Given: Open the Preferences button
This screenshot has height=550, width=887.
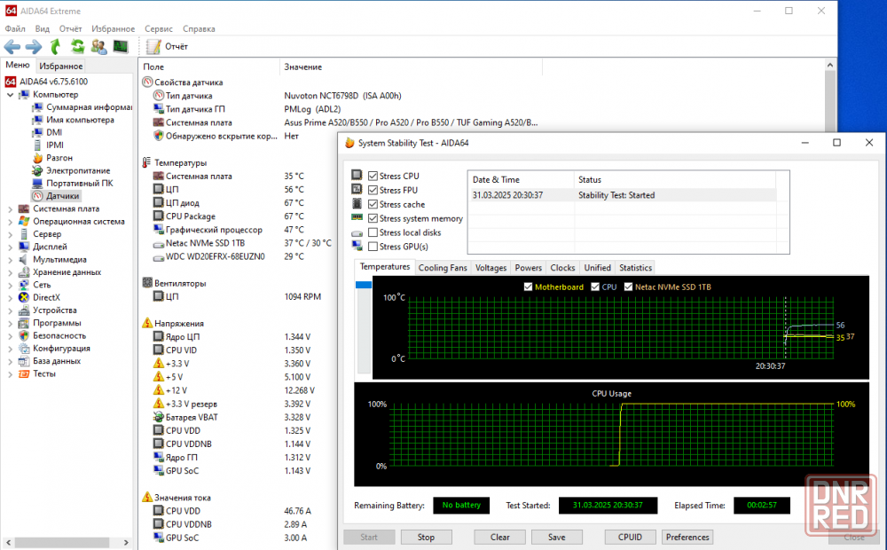Looking at the screenshot, I should [687, 537].
